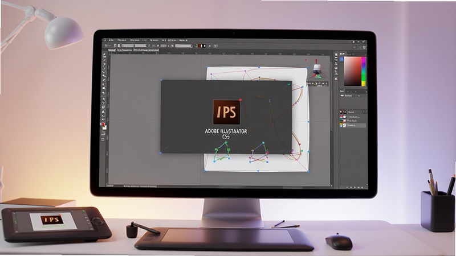Click the vertical scrollbar right of the canvas

point(332,96)
